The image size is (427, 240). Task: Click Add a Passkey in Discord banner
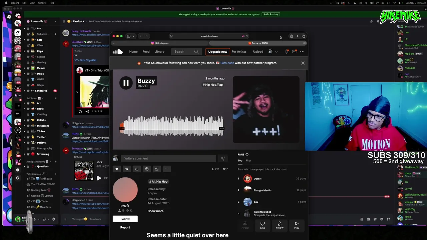coord(271,14)
